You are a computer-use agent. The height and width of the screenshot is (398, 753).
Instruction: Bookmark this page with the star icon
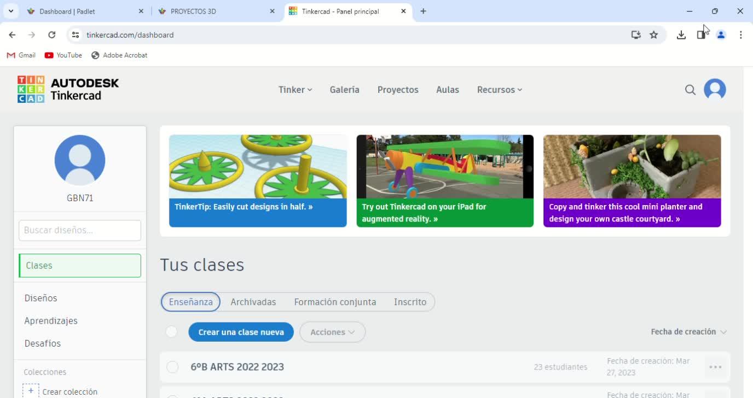pyautogui.click(x=654, y=35)
